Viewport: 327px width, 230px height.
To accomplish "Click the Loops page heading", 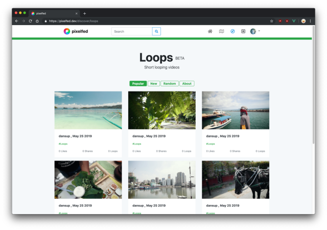I will pyautogui.click(x=156, y=58).
